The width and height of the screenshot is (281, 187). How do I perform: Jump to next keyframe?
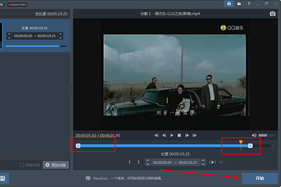[194, 136]
